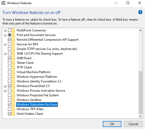The image size is (145, 129).
Task: Select the Windows TIFF IFilter label
Action: [x=30, y=109]
